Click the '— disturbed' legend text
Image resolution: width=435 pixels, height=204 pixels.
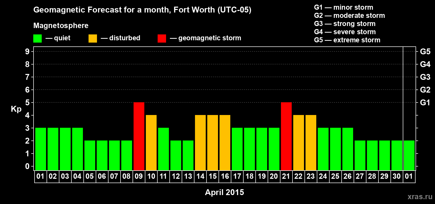point(121,38)
